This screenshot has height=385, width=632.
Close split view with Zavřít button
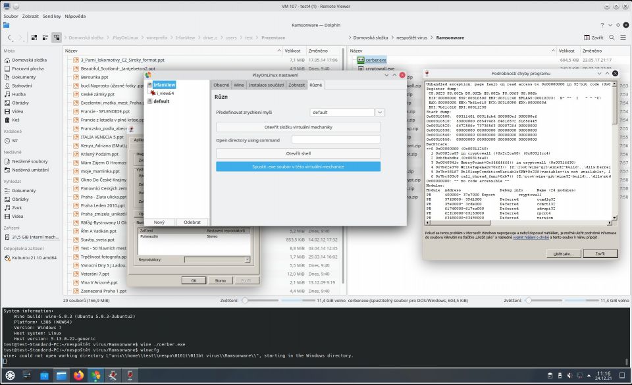(594, 38)
